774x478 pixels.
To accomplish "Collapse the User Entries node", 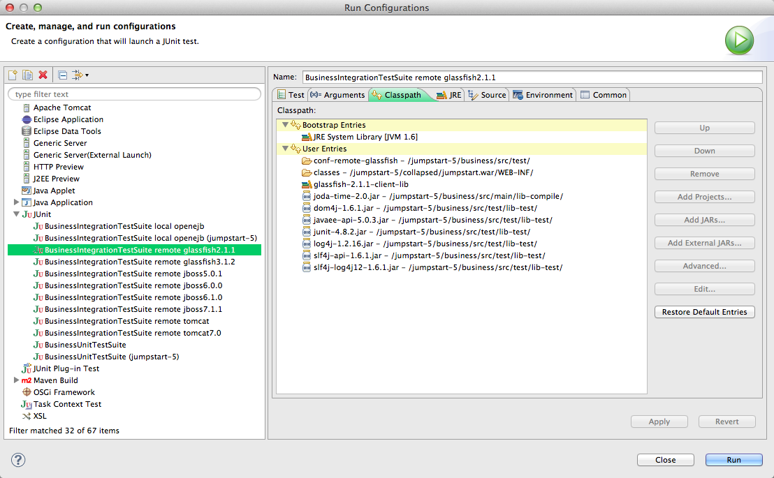I will [x=285, y=149].
